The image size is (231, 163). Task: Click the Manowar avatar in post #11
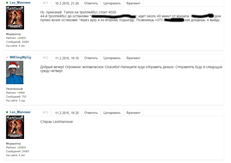(15, 18)
